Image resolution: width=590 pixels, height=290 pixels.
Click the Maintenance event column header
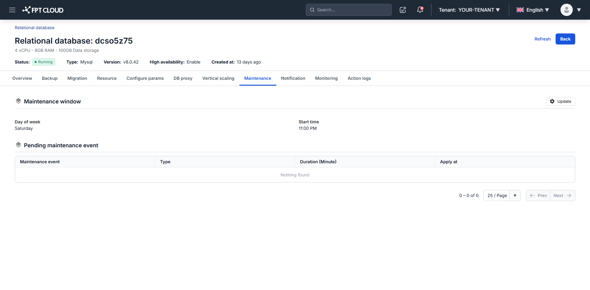(x=85, y=162)
